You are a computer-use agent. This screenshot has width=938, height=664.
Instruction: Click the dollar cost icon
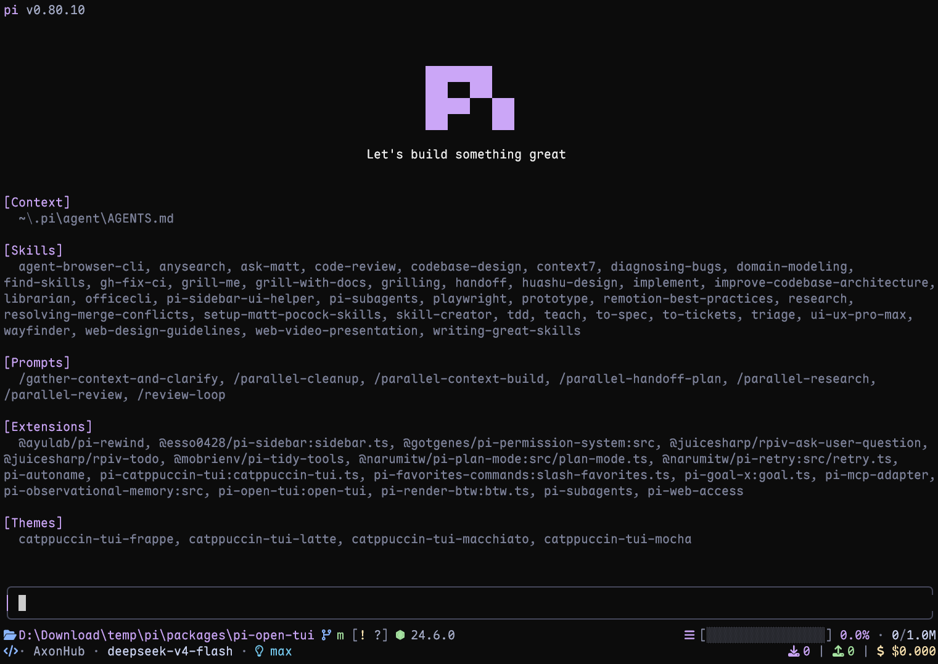coord(881,651)
